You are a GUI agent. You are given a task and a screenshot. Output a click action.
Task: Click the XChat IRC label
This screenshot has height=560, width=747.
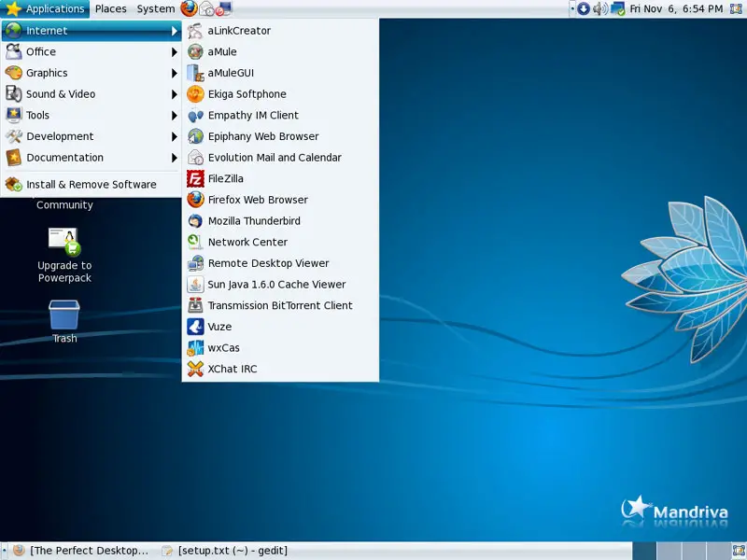(232, 369)
